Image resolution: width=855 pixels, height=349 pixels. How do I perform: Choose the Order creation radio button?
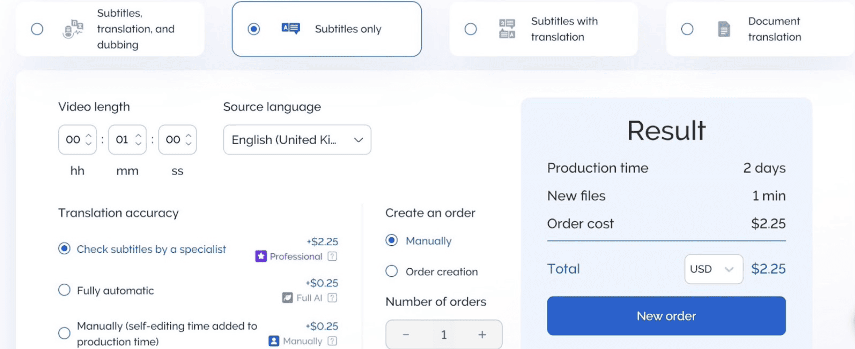pyautogui.click(x=392, y=271)
